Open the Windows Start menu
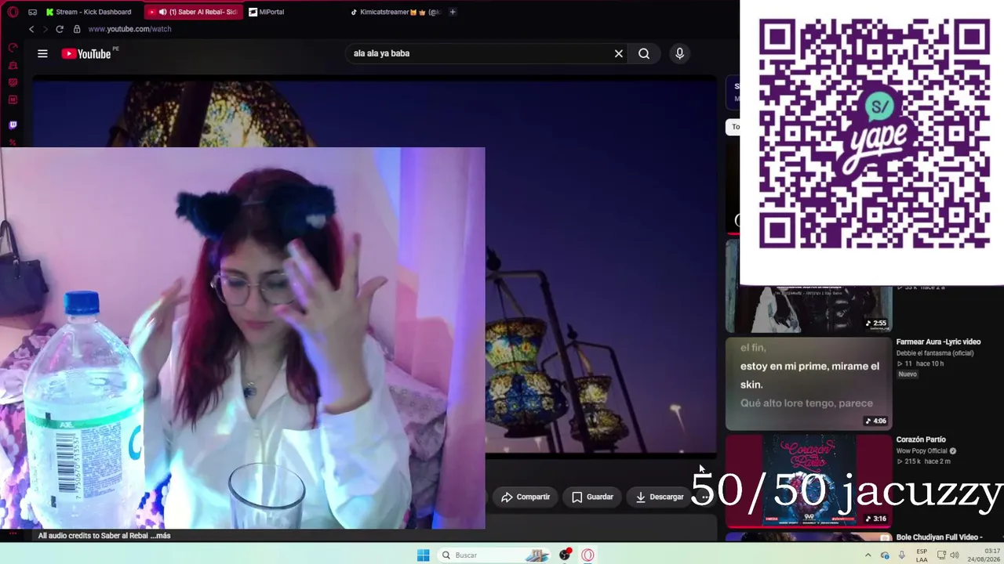The width and height of the screenshot is (1004, 564). coord(423,555)
